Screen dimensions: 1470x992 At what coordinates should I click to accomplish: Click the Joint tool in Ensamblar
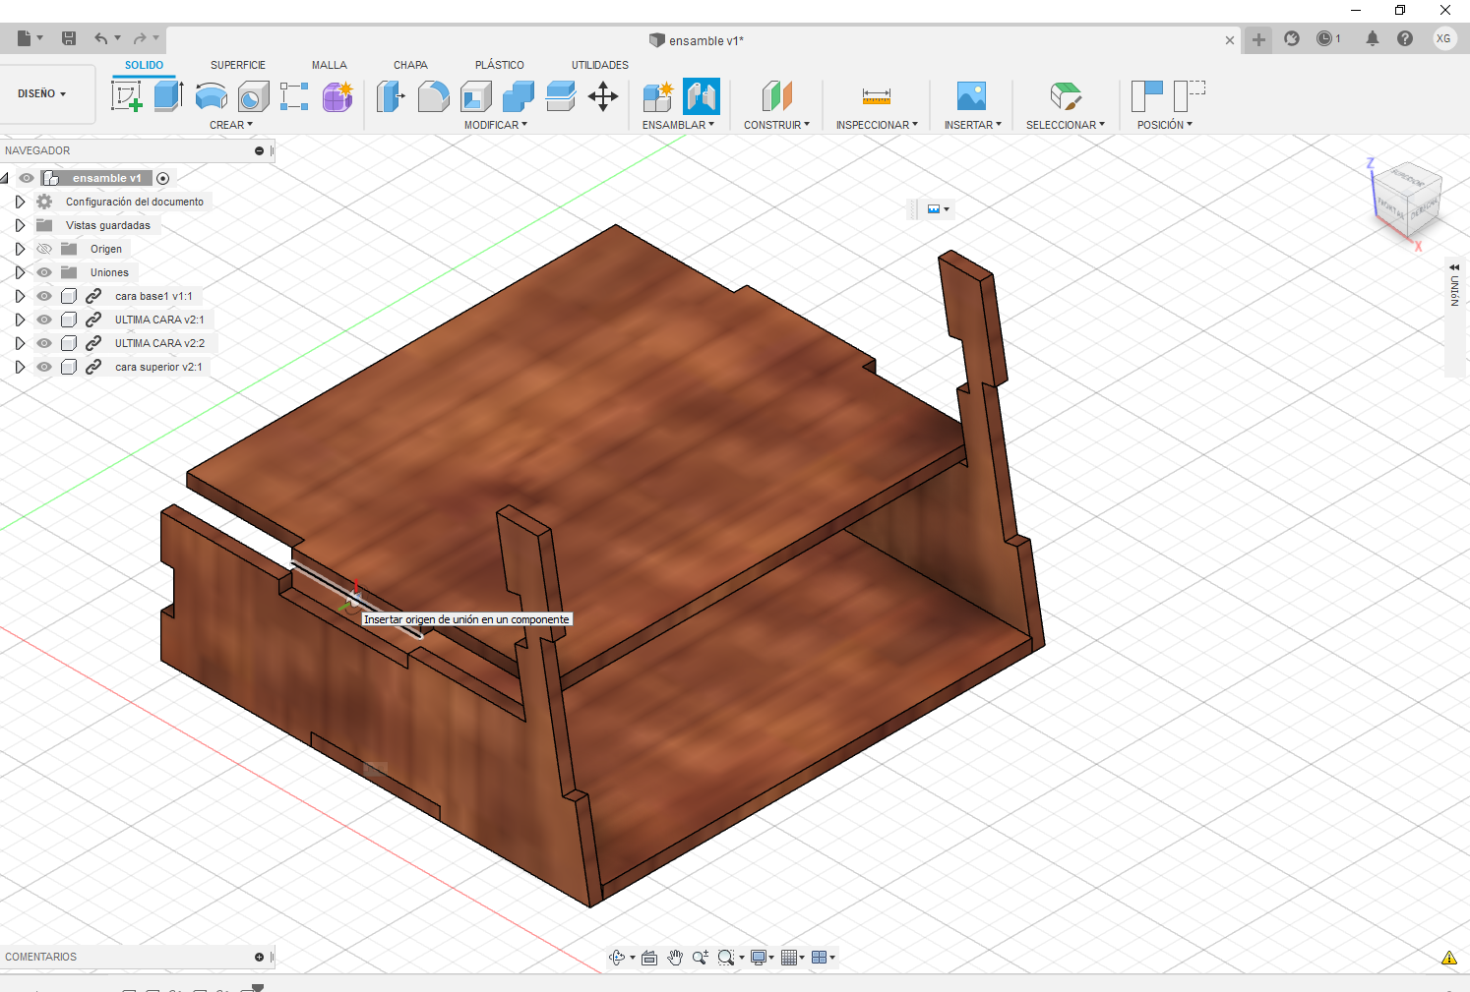click(701, 96)
